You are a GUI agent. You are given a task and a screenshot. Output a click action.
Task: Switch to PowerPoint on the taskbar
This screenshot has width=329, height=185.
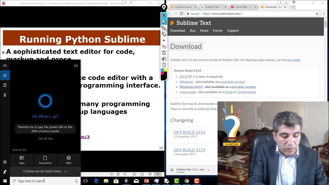[146, 181]
